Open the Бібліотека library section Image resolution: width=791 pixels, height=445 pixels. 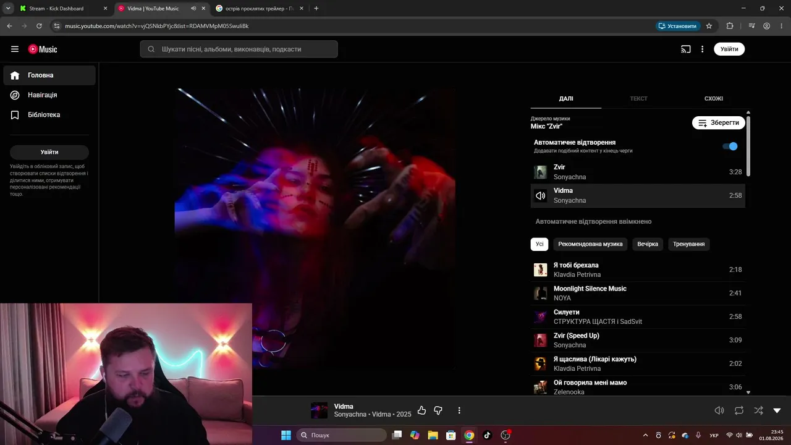tap(49, 115)
